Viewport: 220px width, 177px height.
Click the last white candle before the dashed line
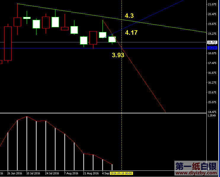coord(112,39)
